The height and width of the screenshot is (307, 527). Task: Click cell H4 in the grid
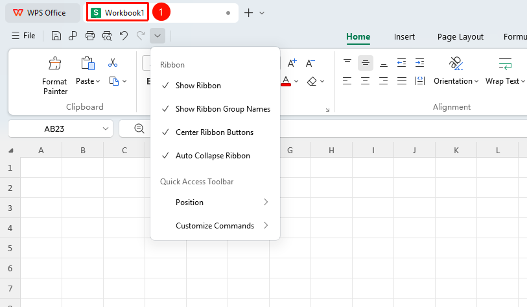pyautogui.click(x=331, y=228)
